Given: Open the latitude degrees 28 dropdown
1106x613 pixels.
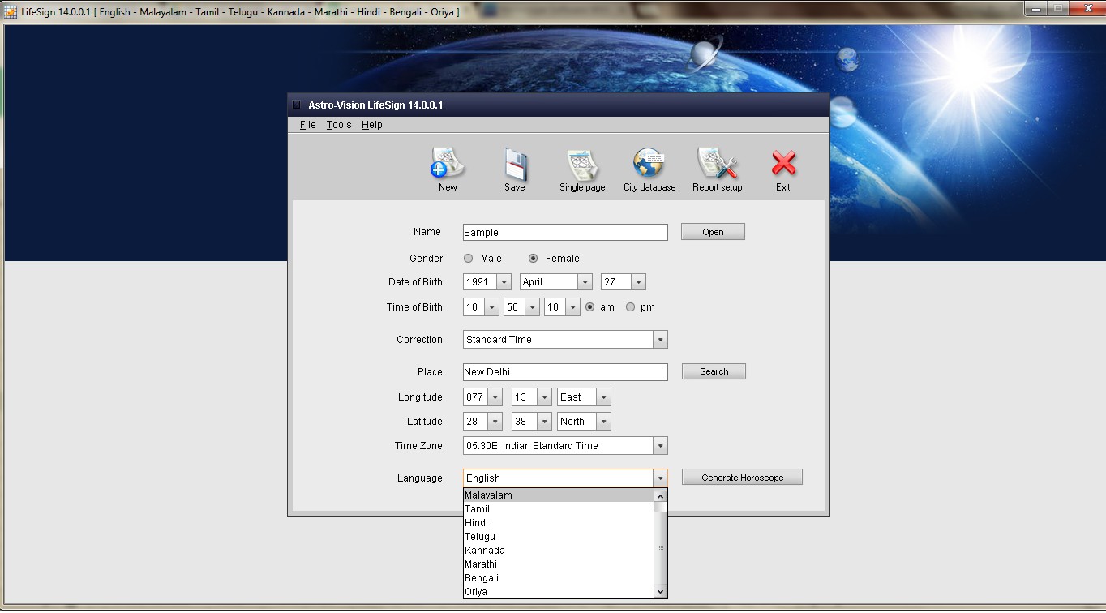Looking at the screenshot, I should coord(495,422).
